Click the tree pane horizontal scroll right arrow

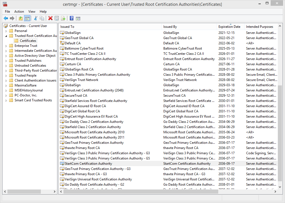pyautogui.click(x=54, y=192)
